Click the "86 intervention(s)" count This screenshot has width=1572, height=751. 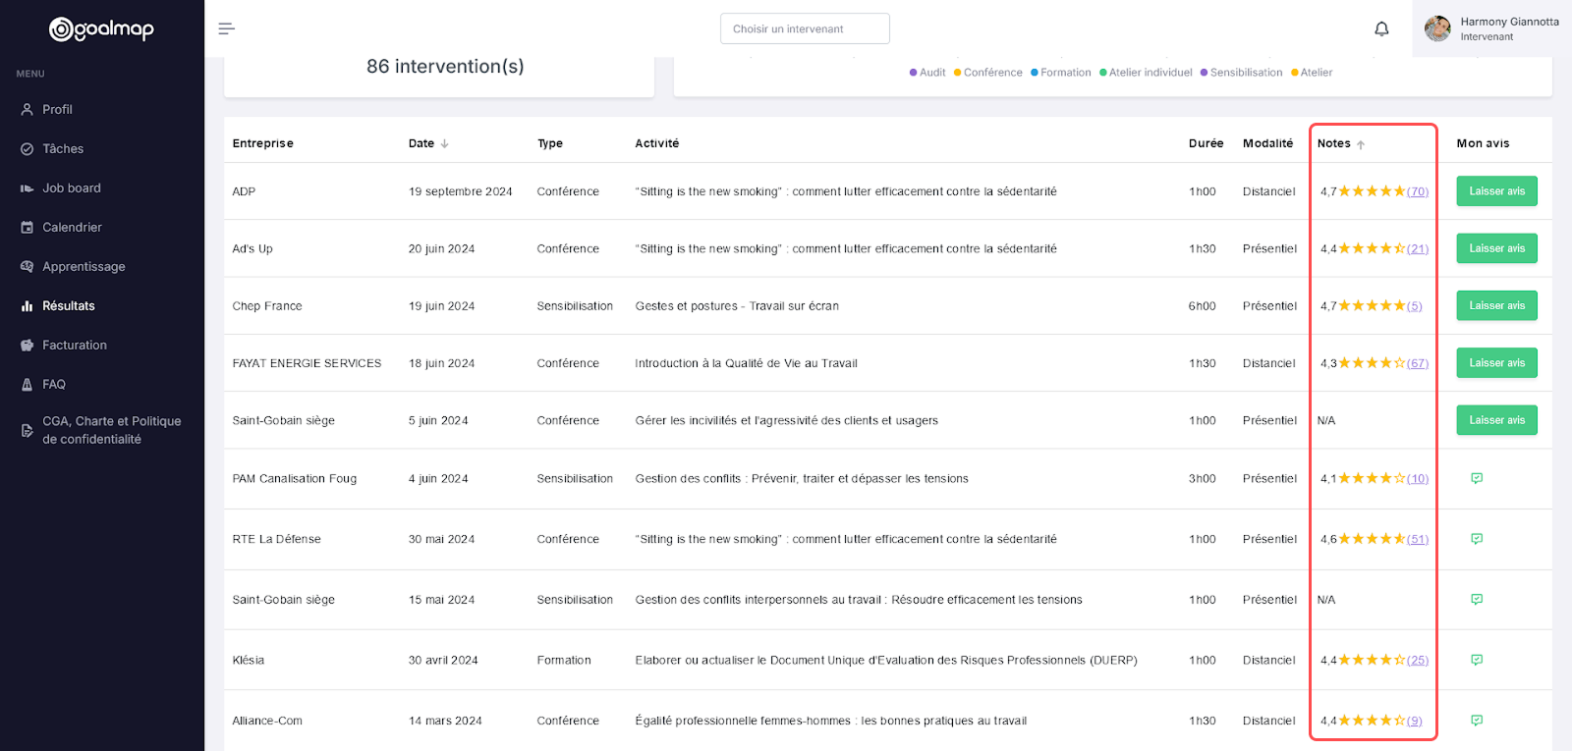click(x=445, y=66)
